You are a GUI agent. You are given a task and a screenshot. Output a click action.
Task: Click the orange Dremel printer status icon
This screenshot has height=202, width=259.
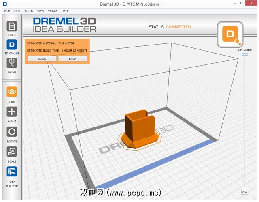pyautogui.click(x=230, y=34)
